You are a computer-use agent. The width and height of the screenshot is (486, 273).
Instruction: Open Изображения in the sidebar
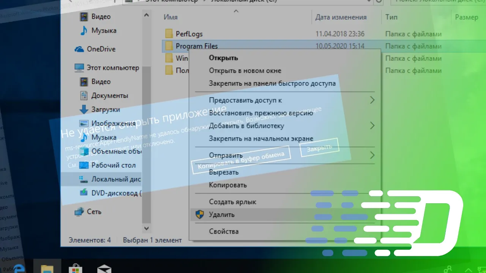114,124
